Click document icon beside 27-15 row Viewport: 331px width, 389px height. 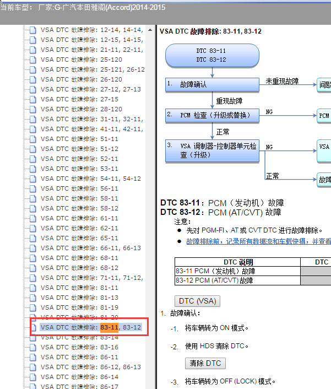coord(32,99)
